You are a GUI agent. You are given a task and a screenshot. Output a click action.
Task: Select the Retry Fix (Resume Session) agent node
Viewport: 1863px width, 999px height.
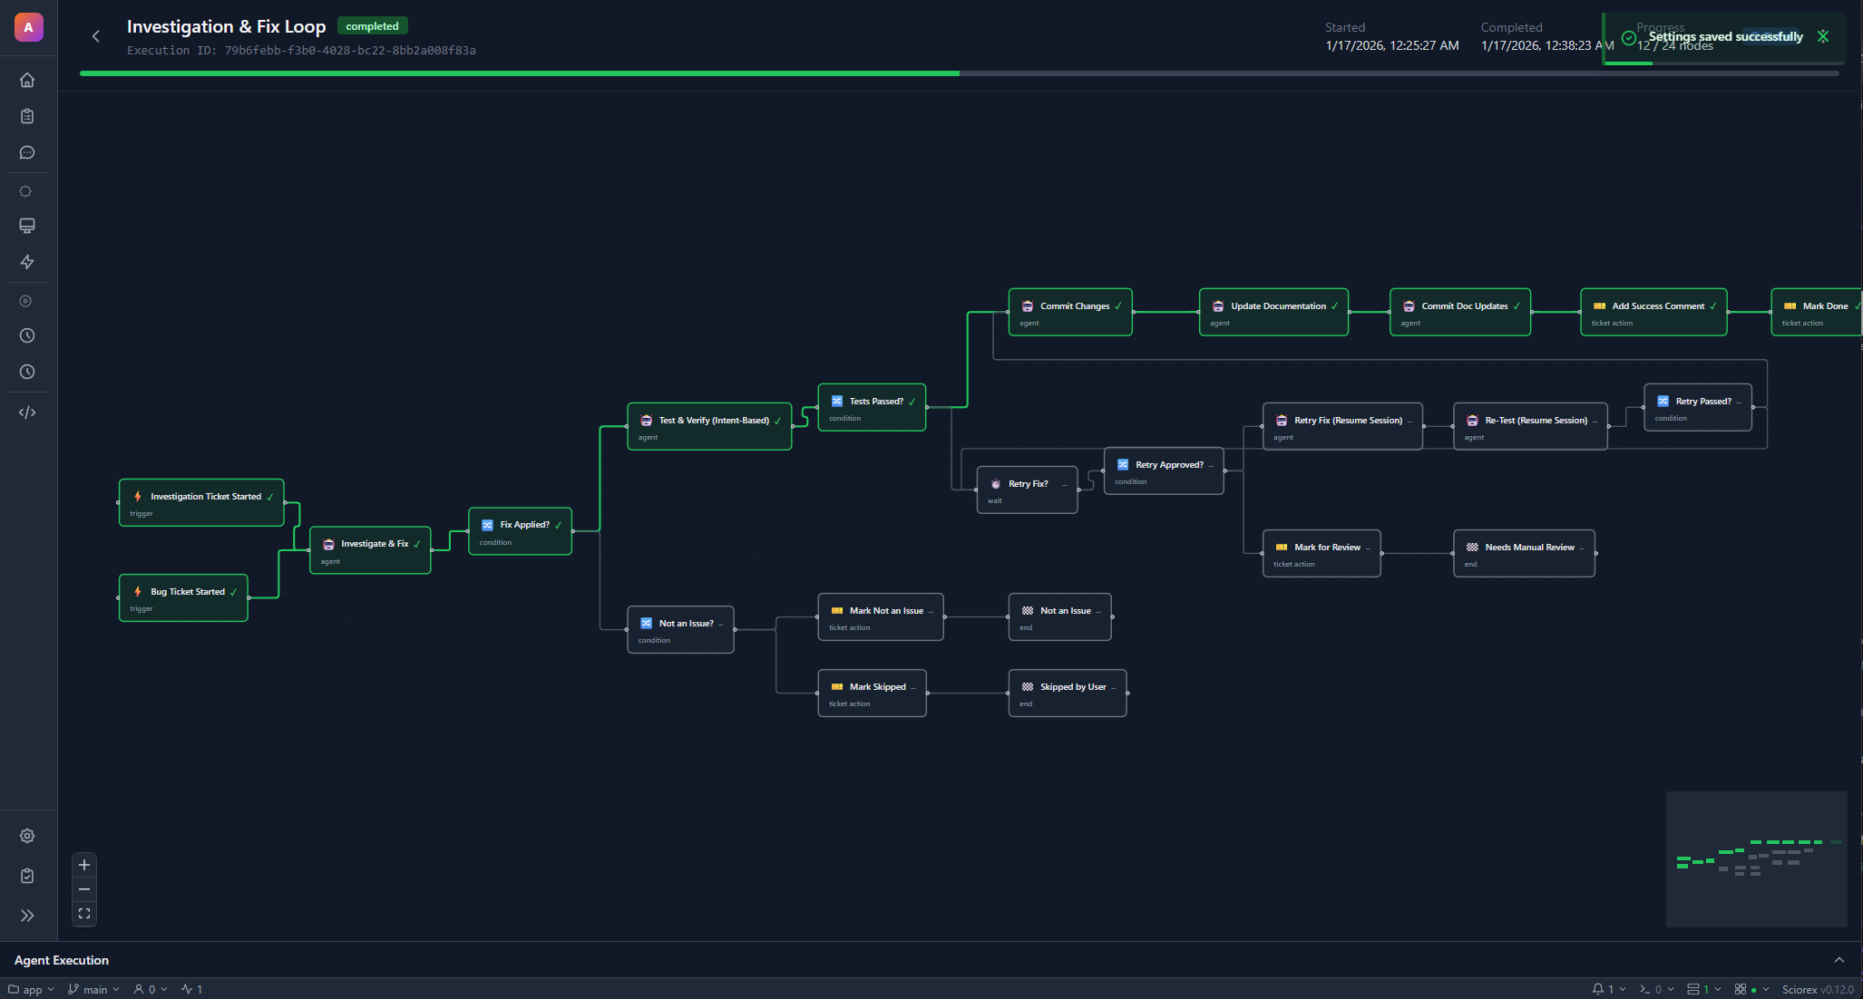pos(1342,425)
